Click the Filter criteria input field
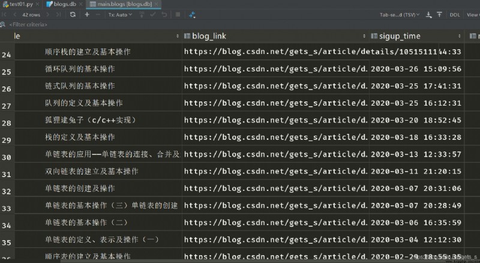 coord(28,25)
